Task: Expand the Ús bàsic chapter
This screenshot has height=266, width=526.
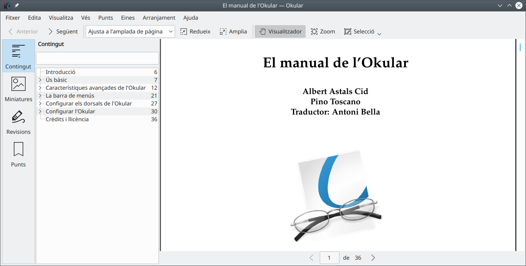Action: (x=40, y=80)
